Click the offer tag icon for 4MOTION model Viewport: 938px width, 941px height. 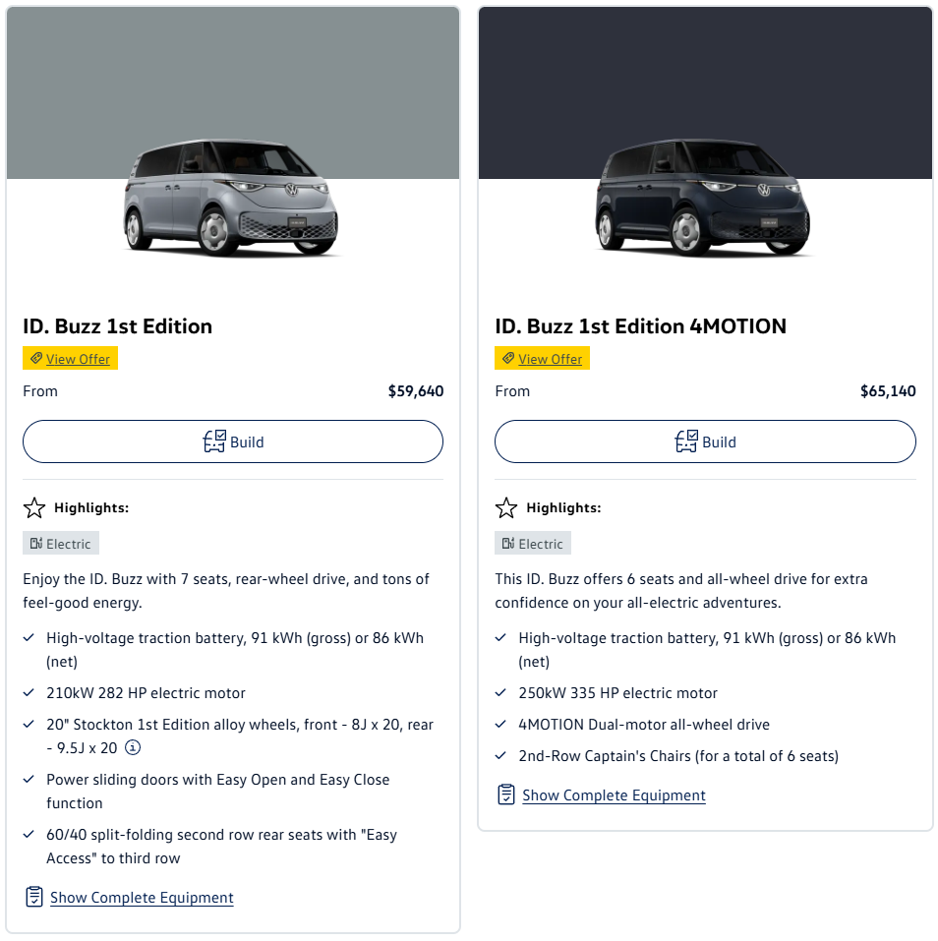(x=508, y=359)
